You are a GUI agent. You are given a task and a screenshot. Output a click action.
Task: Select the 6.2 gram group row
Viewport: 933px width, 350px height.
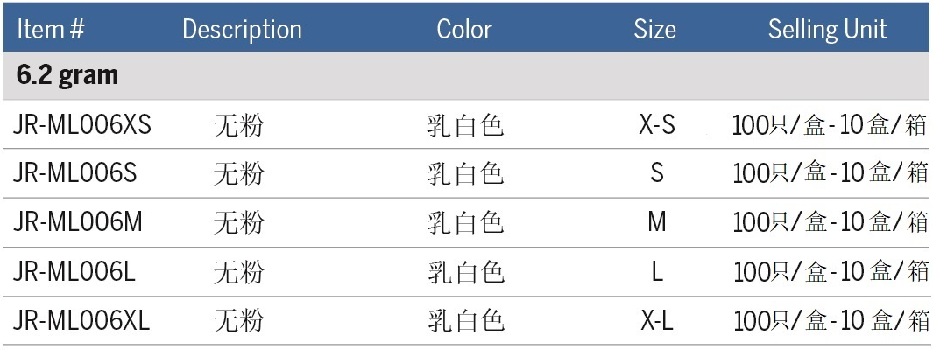67,76
